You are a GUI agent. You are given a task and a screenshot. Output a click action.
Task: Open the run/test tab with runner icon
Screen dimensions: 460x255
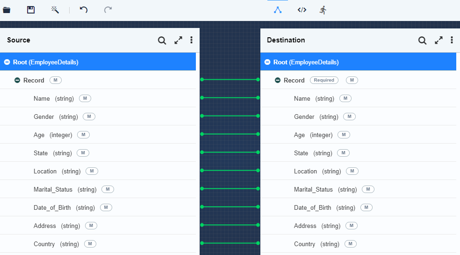(323, 10)
